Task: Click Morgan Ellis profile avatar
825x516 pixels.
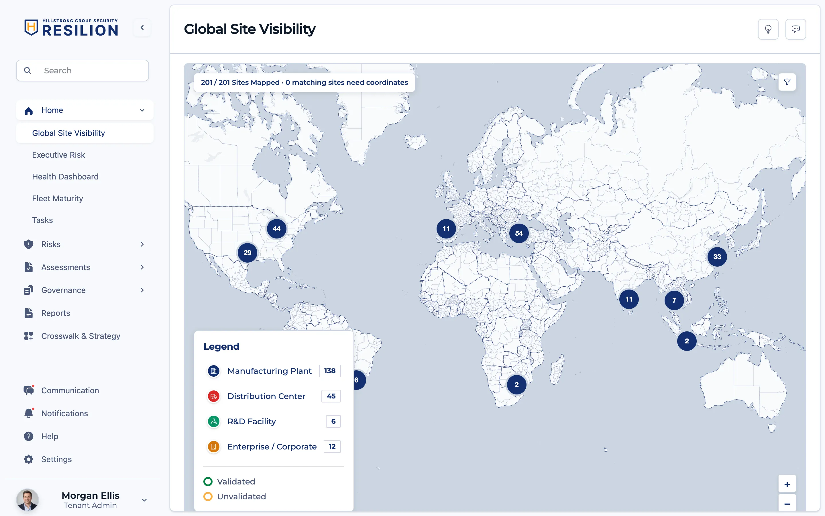Action: click(27, 500)
